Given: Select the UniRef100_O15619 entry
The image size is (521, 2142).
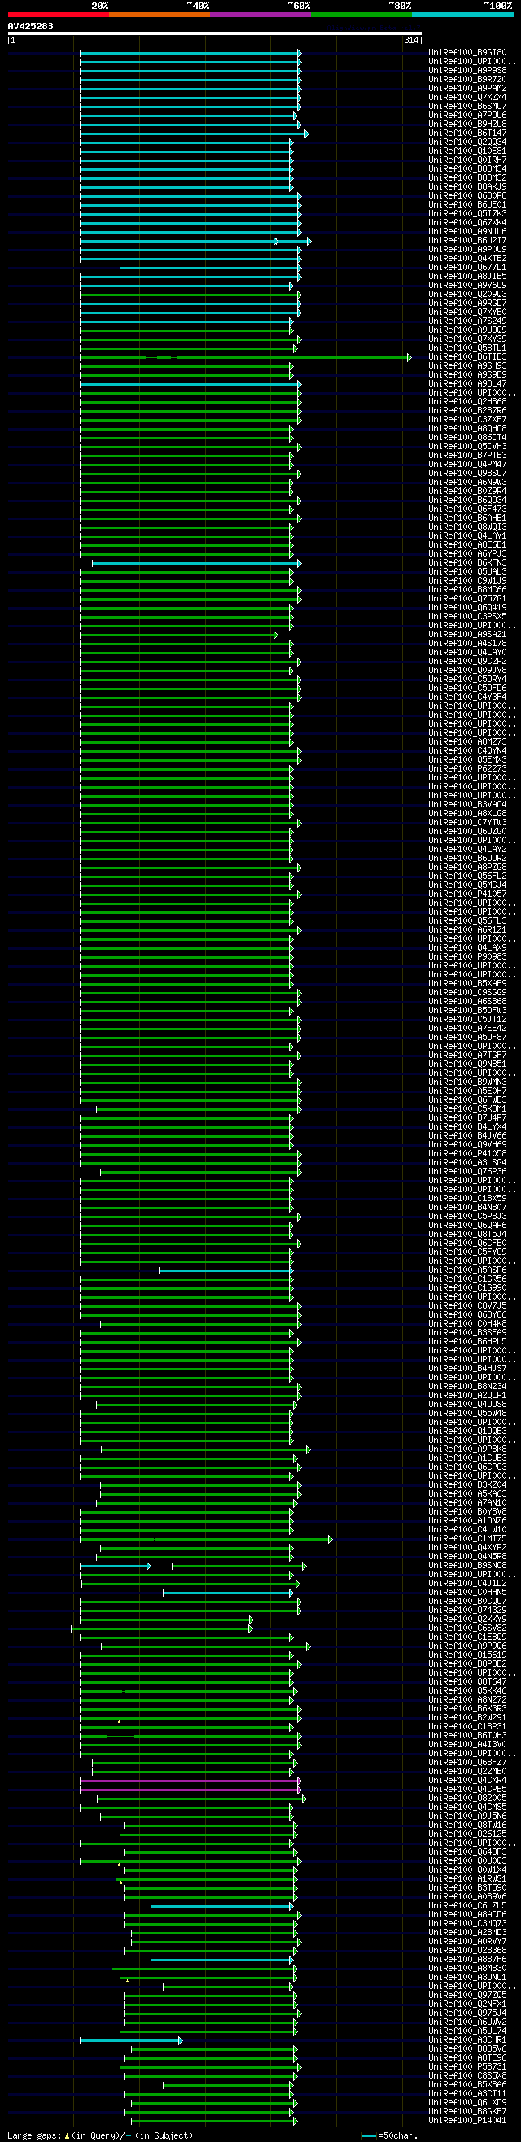Looking at the screenshot, I should [468, 1655].
